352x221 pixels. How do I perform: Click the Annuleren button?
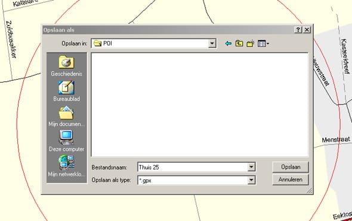[291, 179]
